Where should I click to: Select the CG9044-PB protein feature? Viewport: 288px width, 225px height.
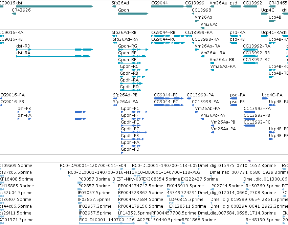(169, 98)
